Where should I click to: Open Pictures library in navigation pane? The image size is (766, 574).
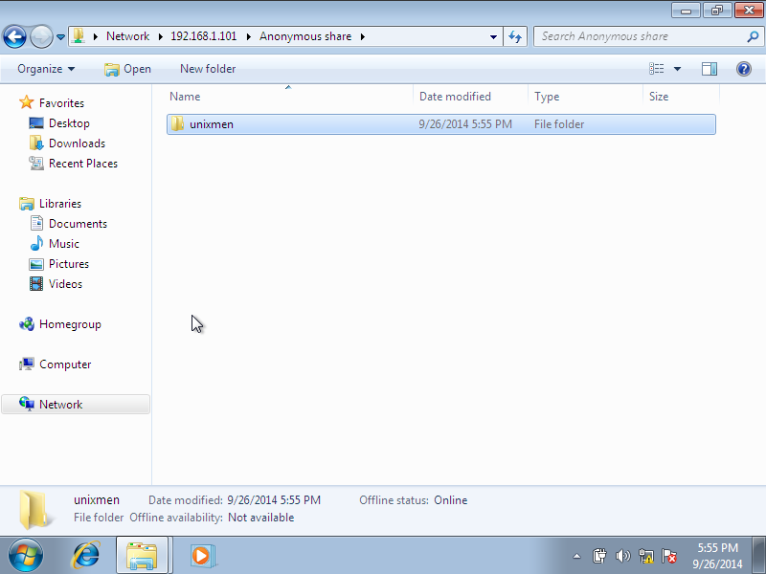click(68, 264)
